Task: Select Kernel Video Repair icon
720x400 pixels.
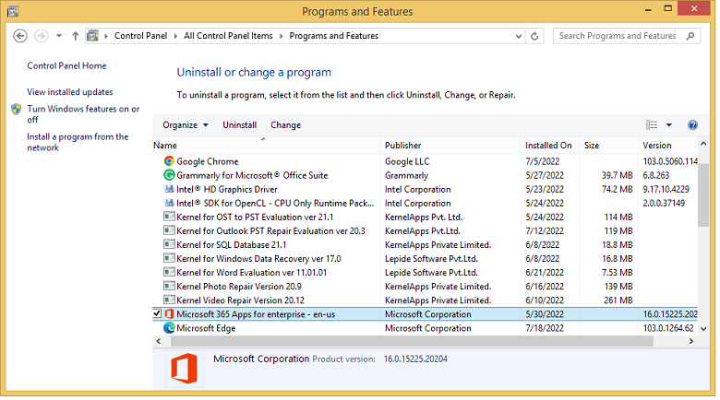Action: pyautogui.click(x=169, y=300)
